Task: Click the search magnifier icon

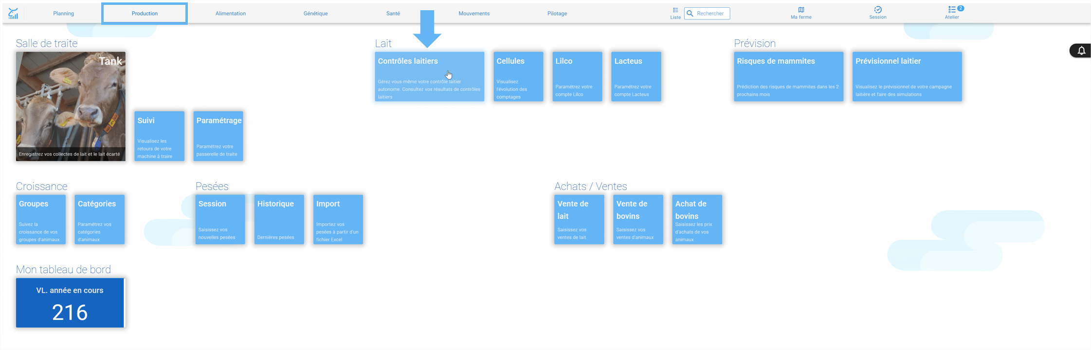Action: click(x=690, y=14)
